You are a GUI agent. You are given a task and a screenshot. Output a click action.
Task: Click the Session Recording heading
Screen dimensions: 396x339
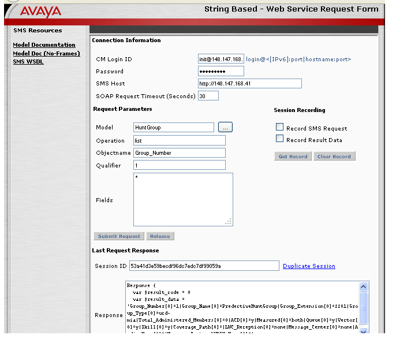300,110
